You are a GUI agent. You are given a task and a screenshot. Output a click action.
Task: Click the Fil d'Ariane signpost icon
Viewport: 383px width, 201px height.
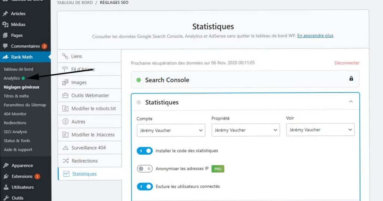pos(65,69)
